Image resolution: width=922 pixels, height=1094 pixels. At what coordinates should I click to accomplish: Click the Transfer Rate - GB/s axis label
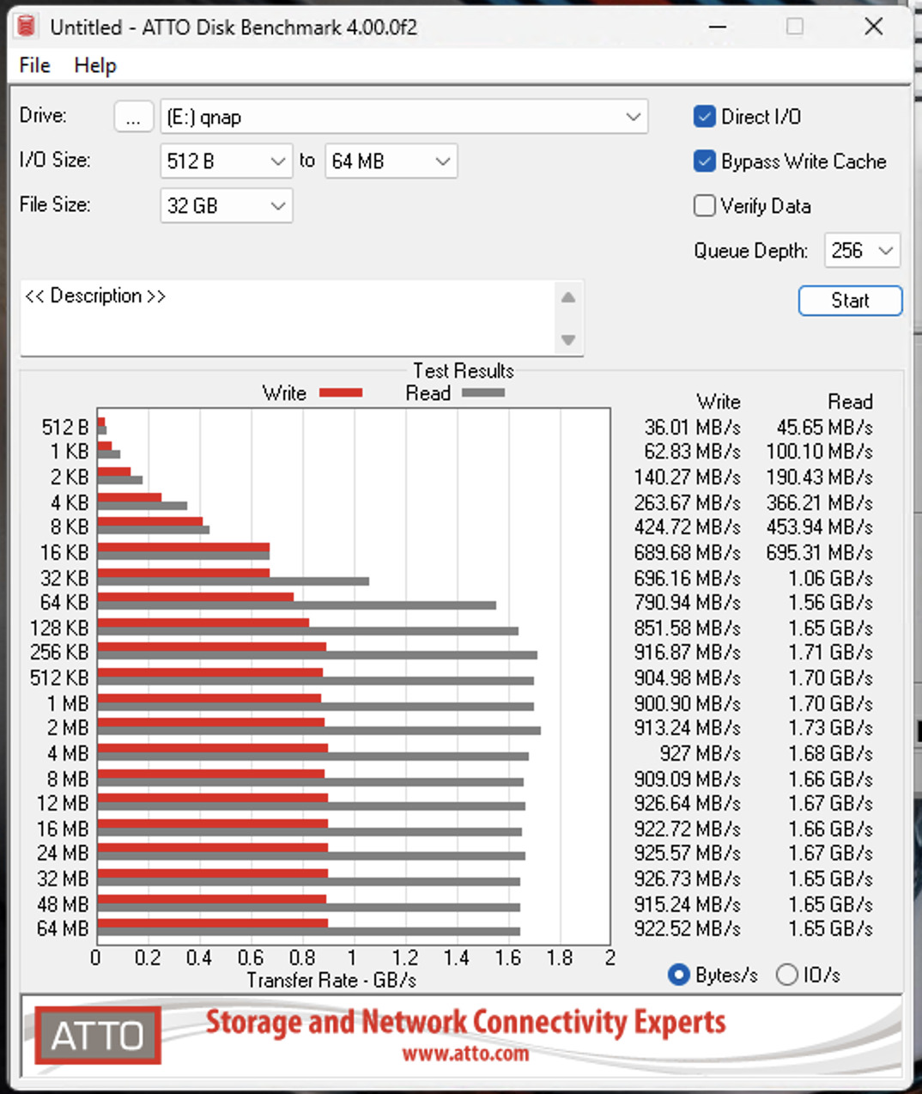pos(331,980)
